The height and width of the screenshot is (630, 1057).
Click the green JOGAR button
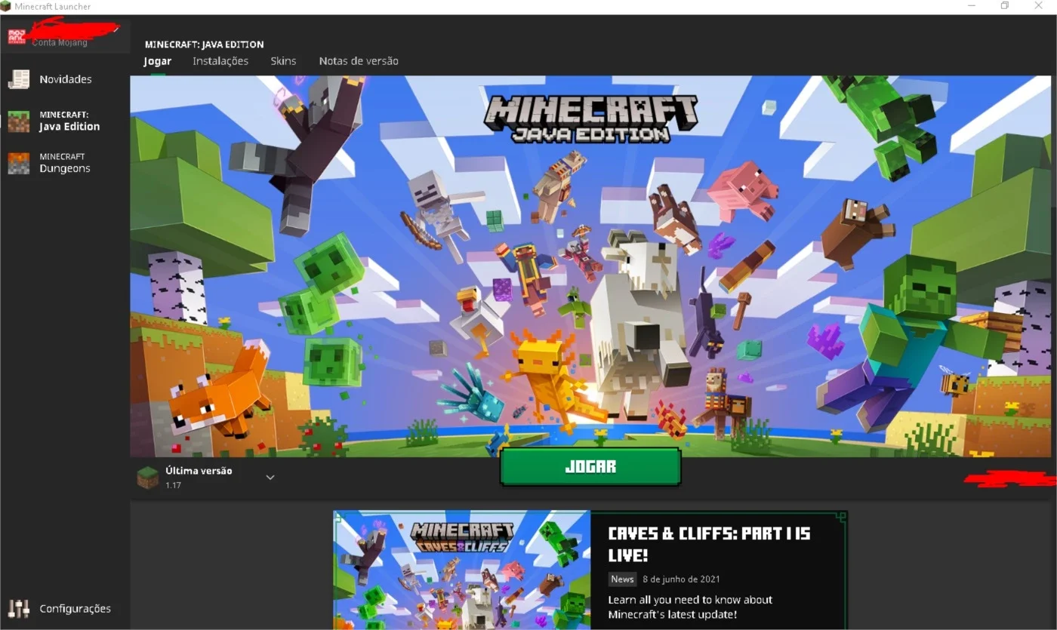590,466
